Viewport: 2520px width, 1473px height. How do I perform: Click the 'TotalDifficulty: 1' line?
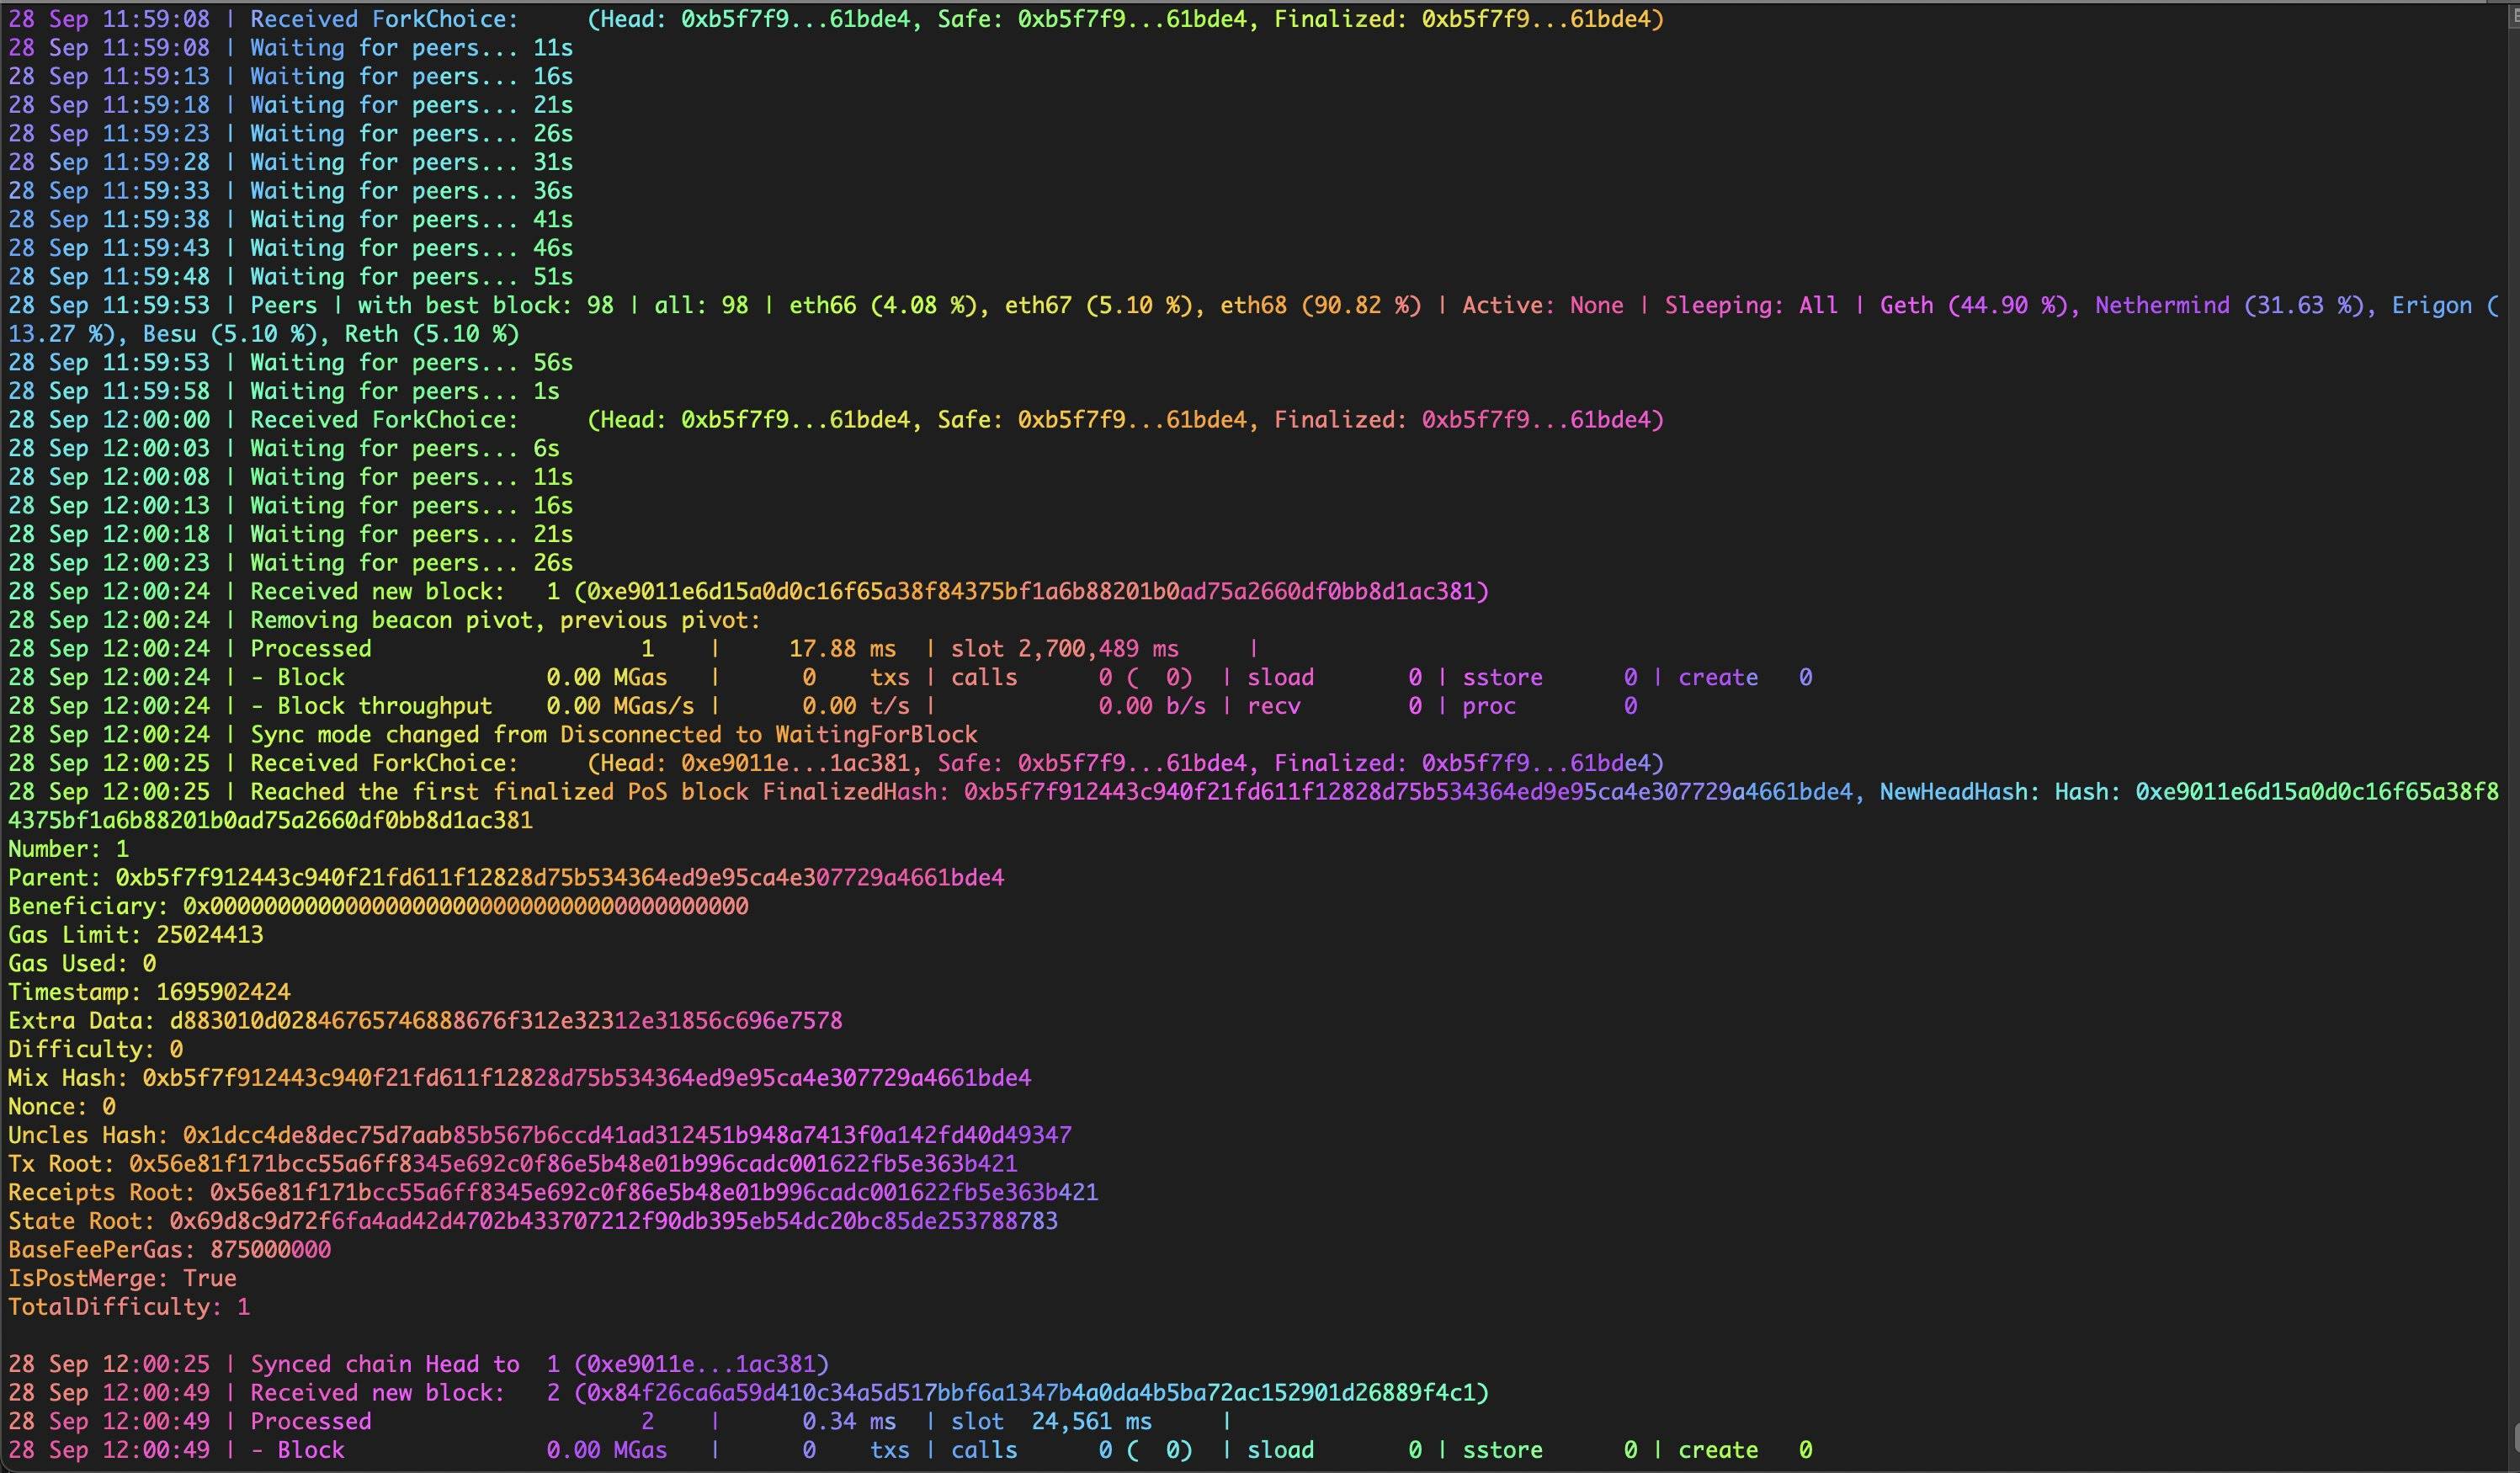click(129, 1308)
